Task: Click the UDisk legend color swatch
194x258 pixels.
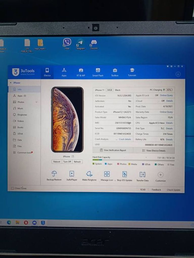Action: click(143, 164)
